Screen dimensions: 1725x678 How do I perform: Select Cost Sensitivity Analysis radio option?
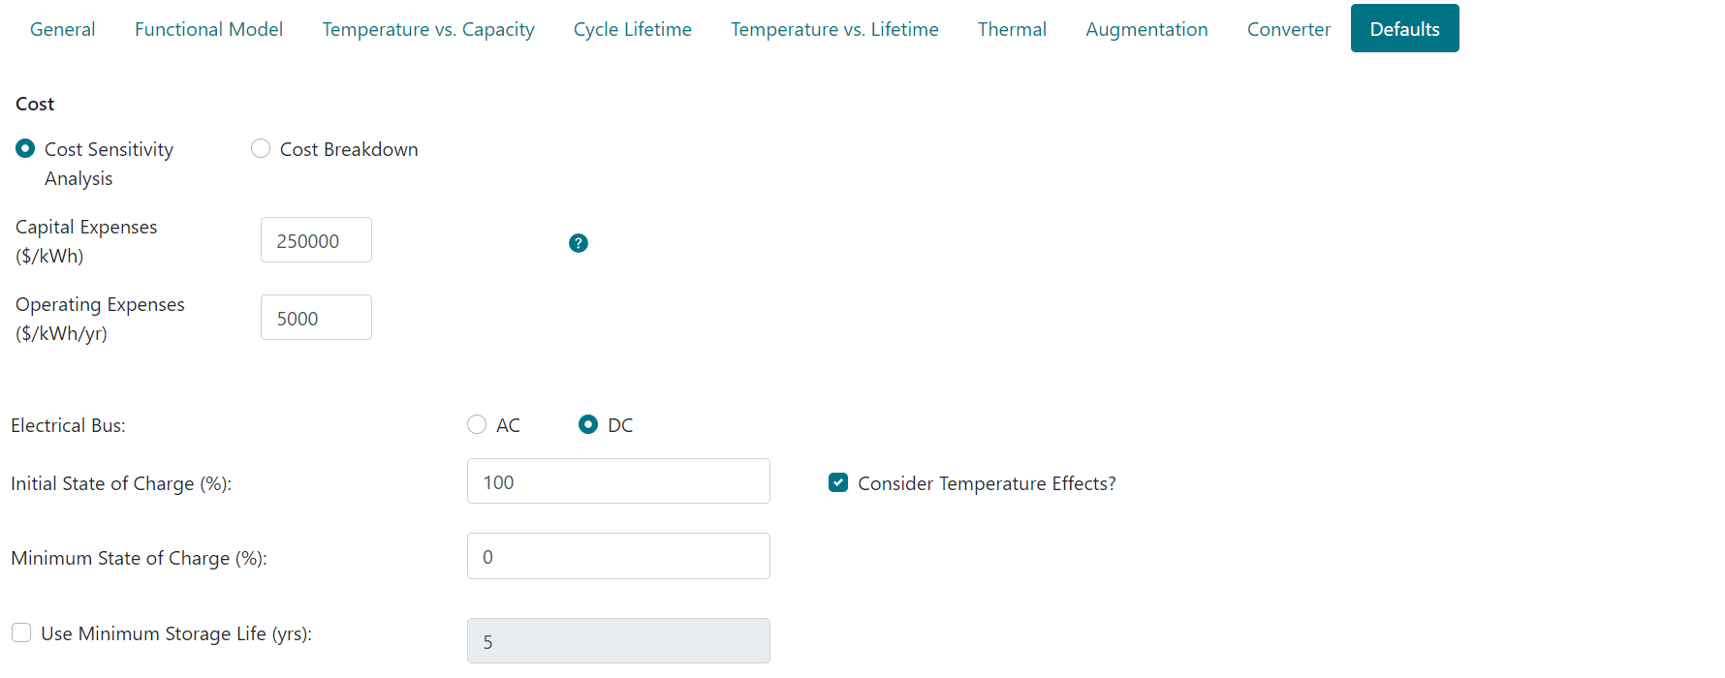tap(25, 149)
